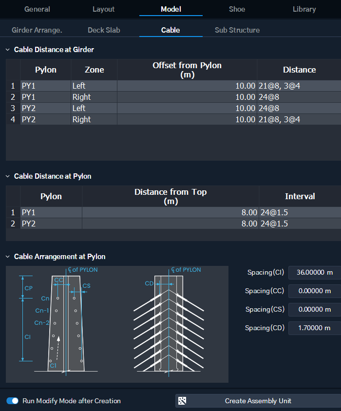The height and width of the screenshot is (411, 341).
Task: Click interval 24@1.5 cell for PY2
Action: (x=300, y=224)
